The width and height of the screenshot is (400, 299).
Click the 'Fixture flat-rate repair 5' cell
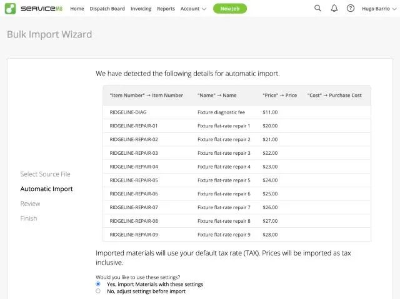point(224,180)
